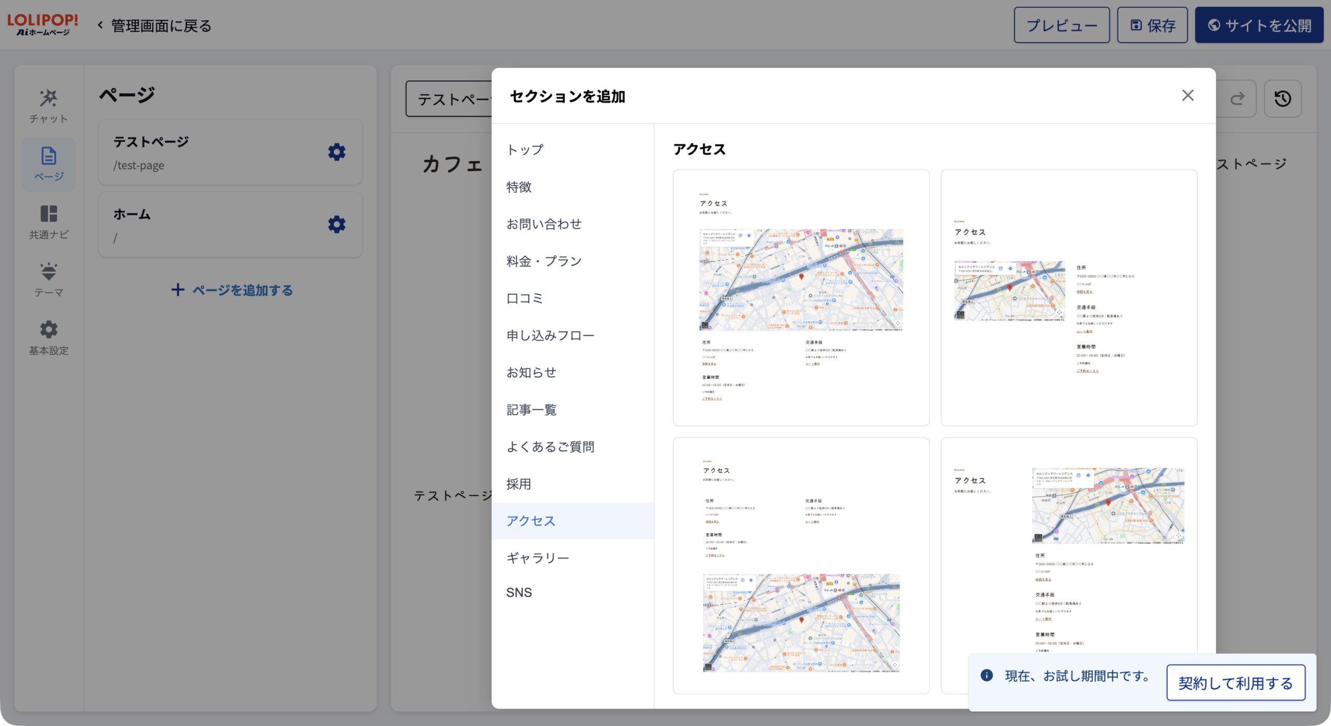
Task: Click the サイトを公開 button
Action: click(1259, 25)
